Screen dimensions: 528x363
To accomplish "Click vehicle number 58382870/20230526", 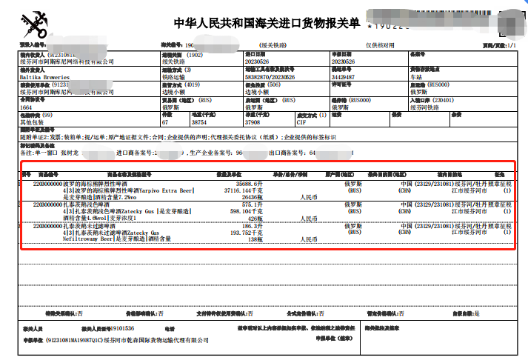I will point(270,77).
